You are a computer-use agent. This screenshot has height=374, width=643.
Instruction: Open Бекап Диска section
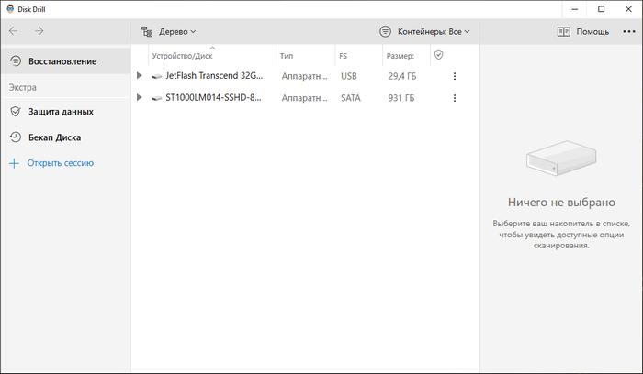tap(54, 137)
